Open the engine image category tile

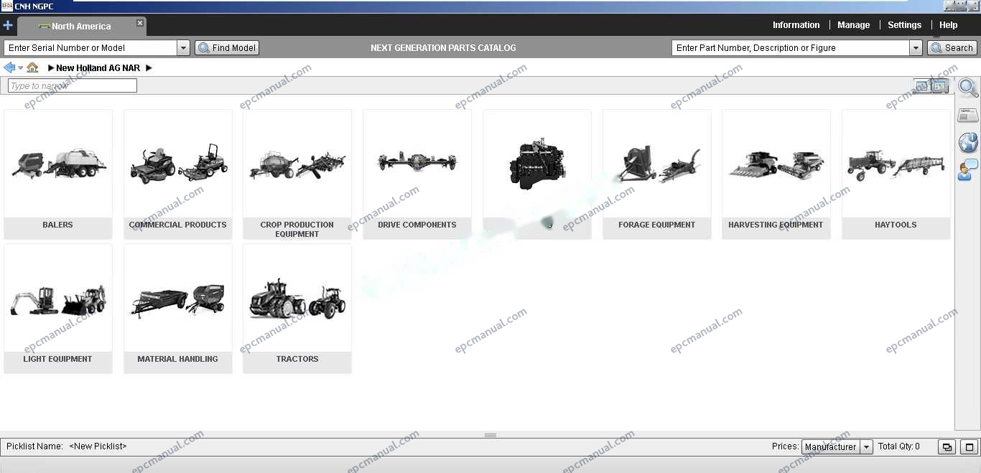537,174
